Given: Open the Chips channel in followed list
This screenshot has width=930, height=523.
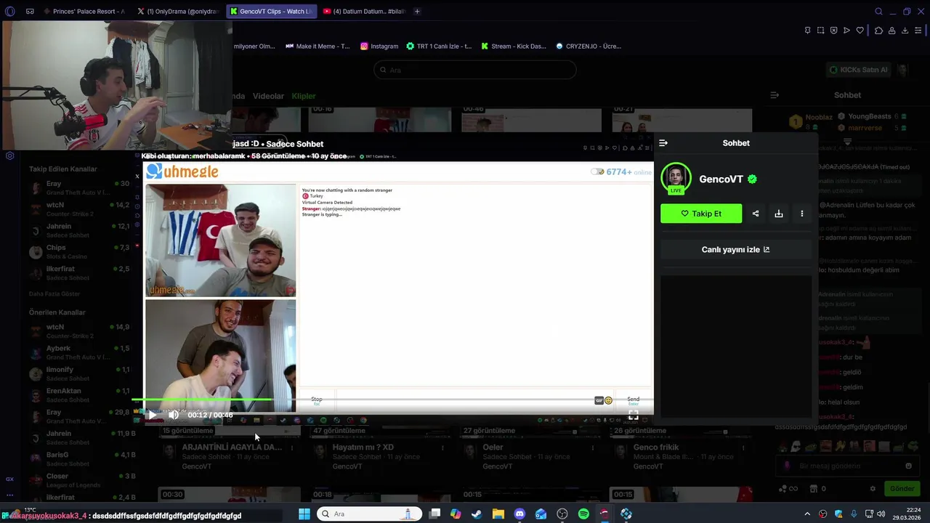Looking at the screenshot, I should coord(80,251).
